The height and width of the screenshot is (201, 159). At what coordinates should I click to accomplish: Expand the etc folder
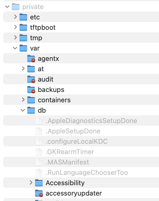[x=15, y=17]
